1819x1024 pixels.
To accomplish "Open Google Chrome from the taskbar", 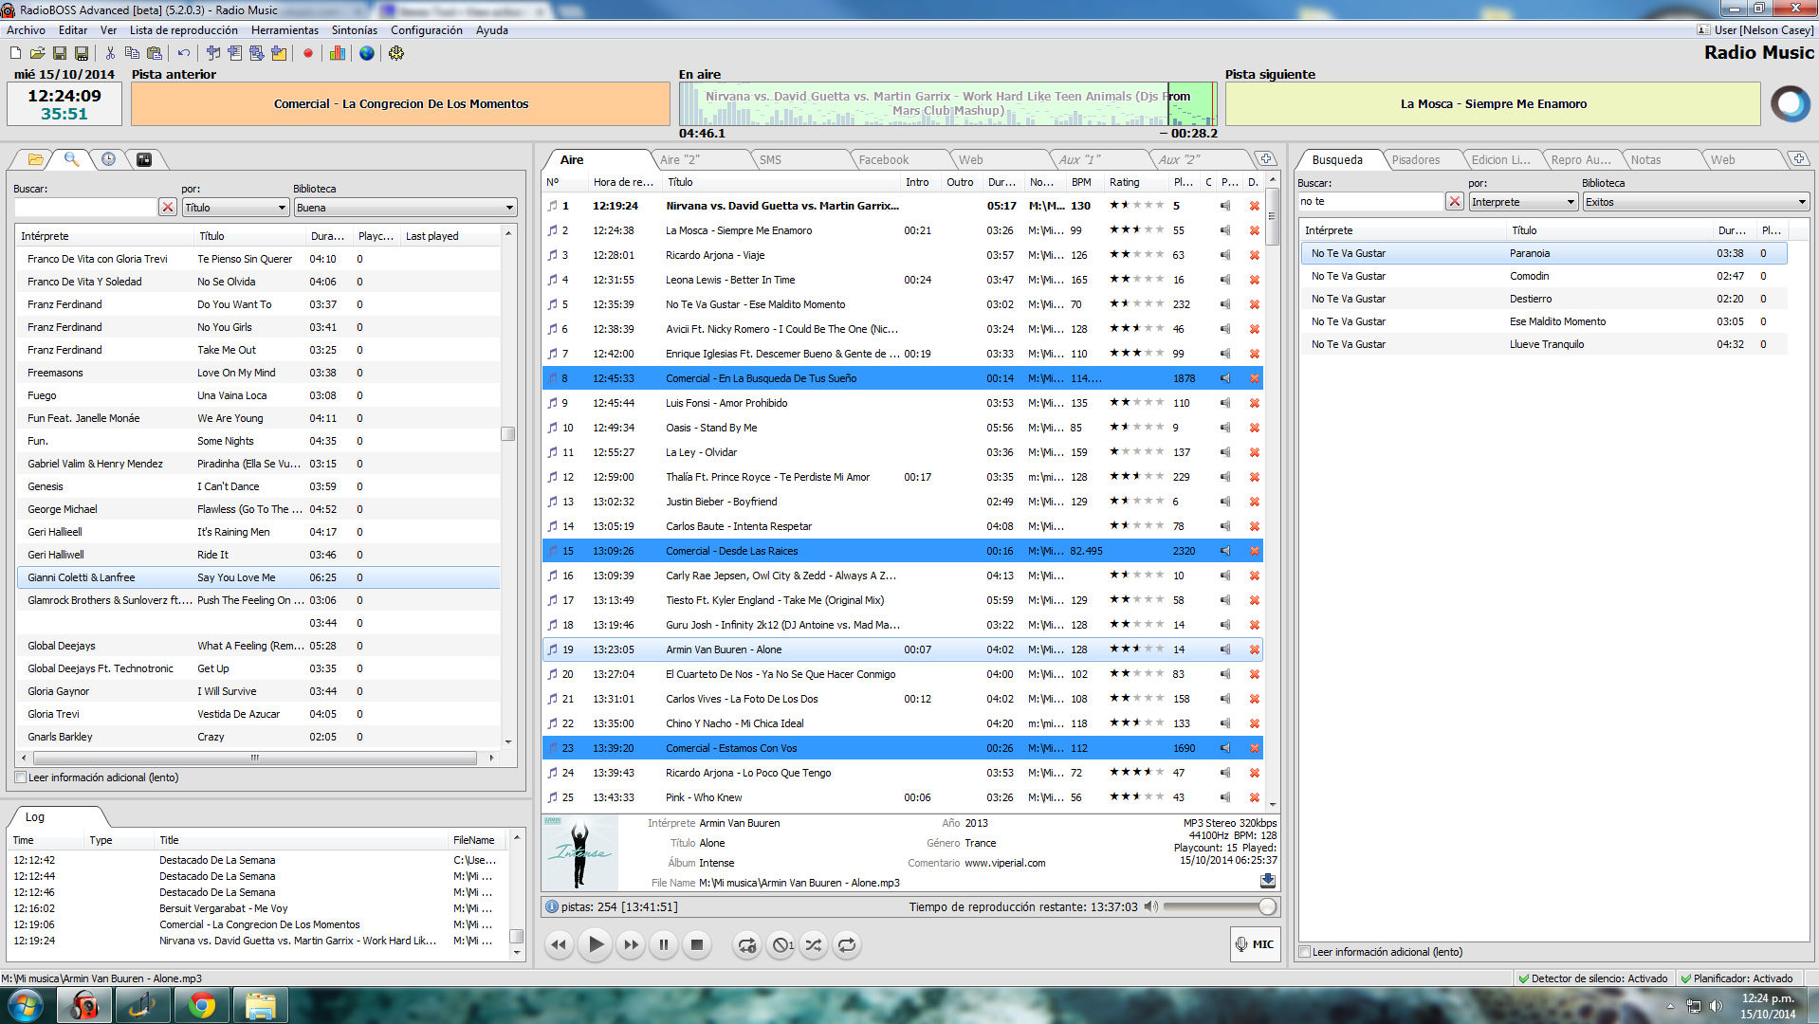I will coord(201,1005).
